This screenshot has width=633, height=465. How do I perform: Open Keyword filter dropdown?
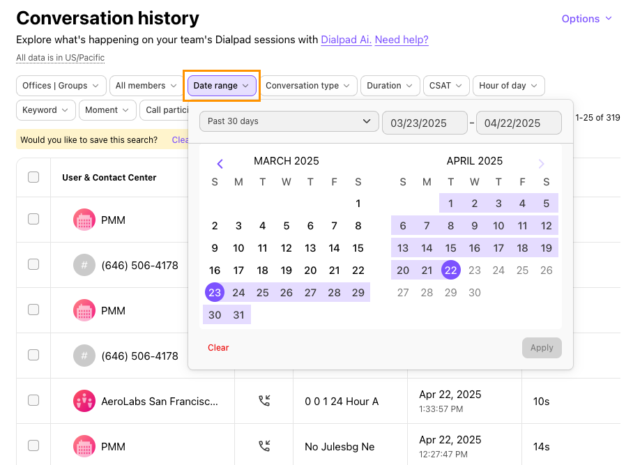pyautogui.click(x=45, y=110)
